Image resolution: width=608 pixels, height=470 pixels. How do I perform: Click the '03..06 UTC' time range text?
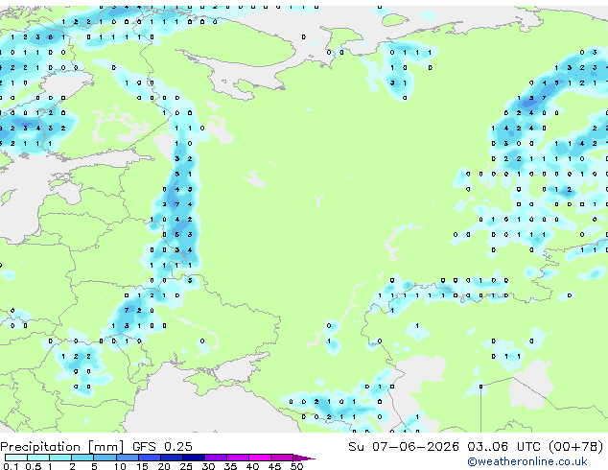503,446
